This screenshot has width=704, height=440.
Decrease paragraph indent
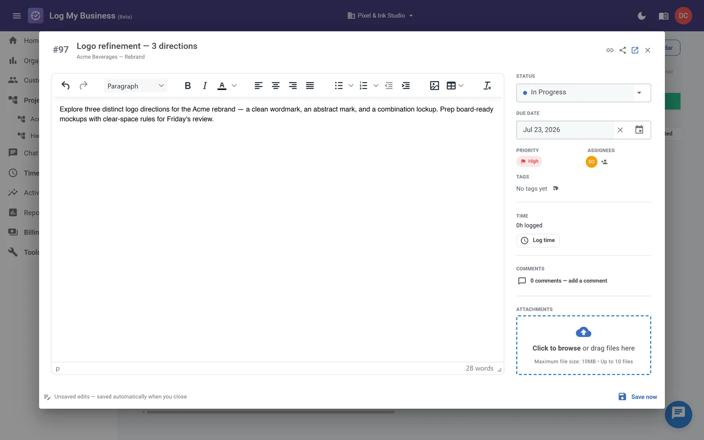(389, 86)
